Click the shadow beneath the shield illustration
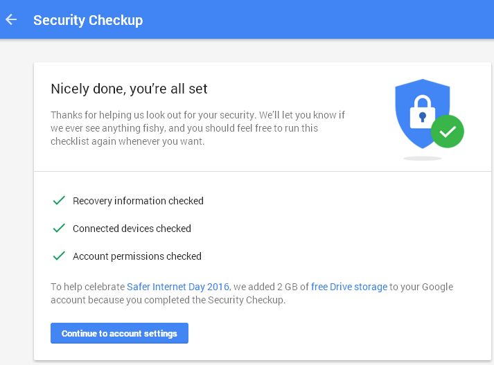Viewport: 494px width, 365px height. (x=422, y=158)
